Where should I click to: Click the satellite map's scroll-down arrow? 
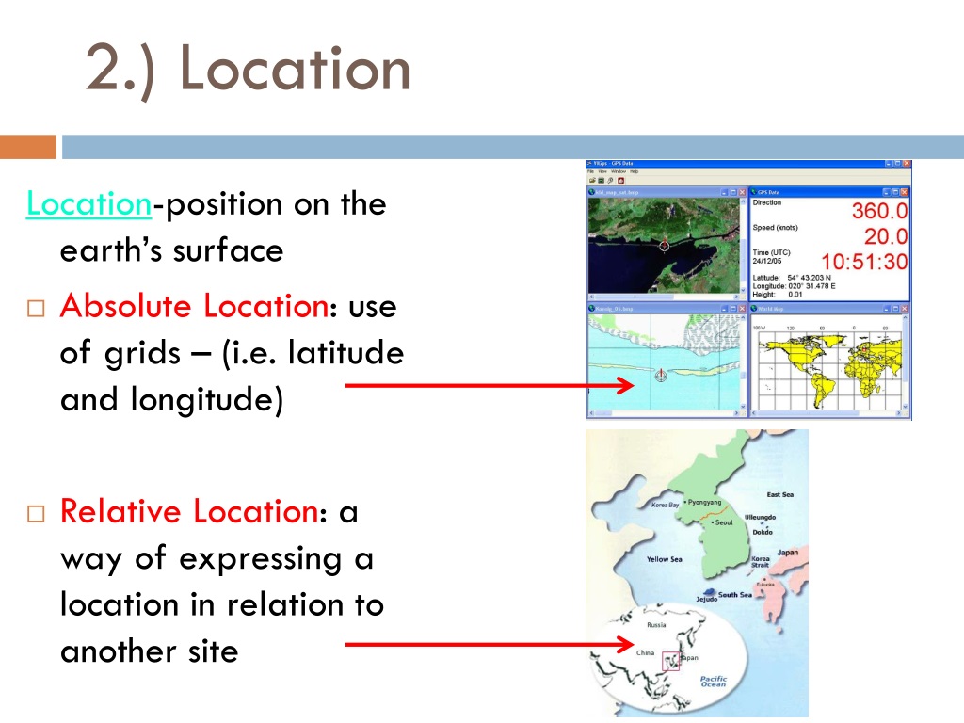point(743,290)
